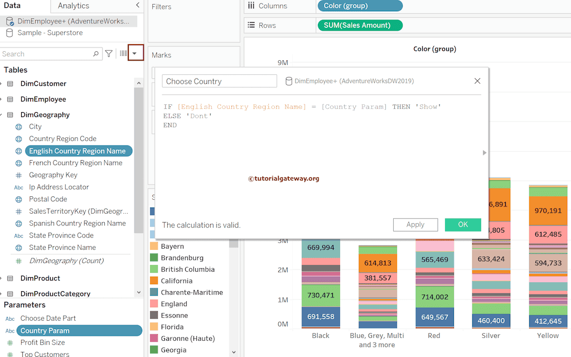Edit the calculation name Choose Country

coord(219,81)
